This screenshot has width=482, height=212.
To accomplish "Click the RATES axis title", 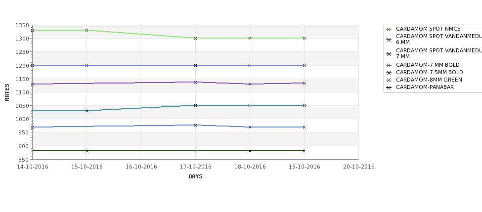I will [7, 92].
